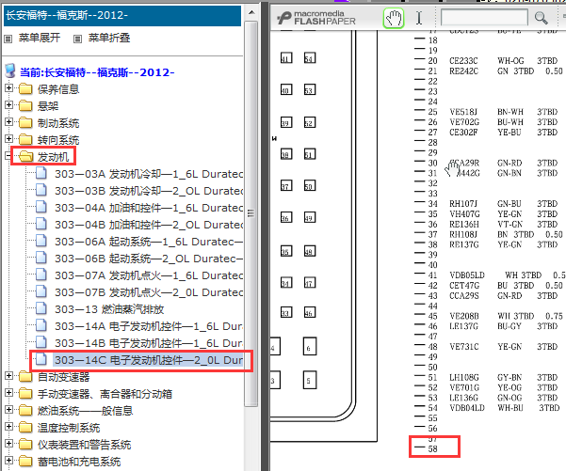
Task: Click the 转向系统 folder icon
Action: point(25,139)
